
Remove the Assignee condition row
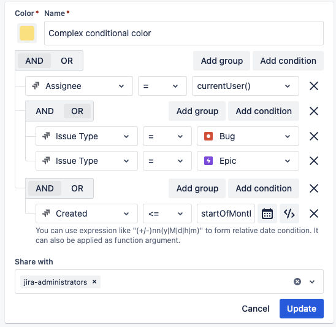pos(314,86)
